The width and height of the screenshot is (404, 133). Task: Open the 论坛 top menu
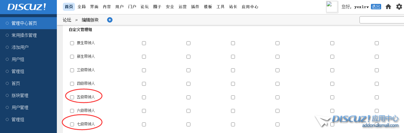coord(145,7)
